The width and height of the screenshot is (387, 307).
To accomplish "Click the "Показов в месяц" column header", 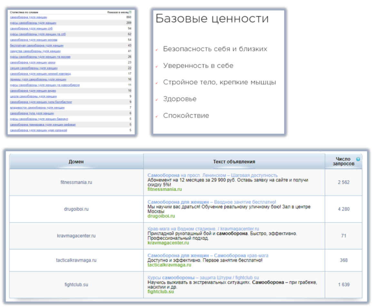I will click(118, 12).
